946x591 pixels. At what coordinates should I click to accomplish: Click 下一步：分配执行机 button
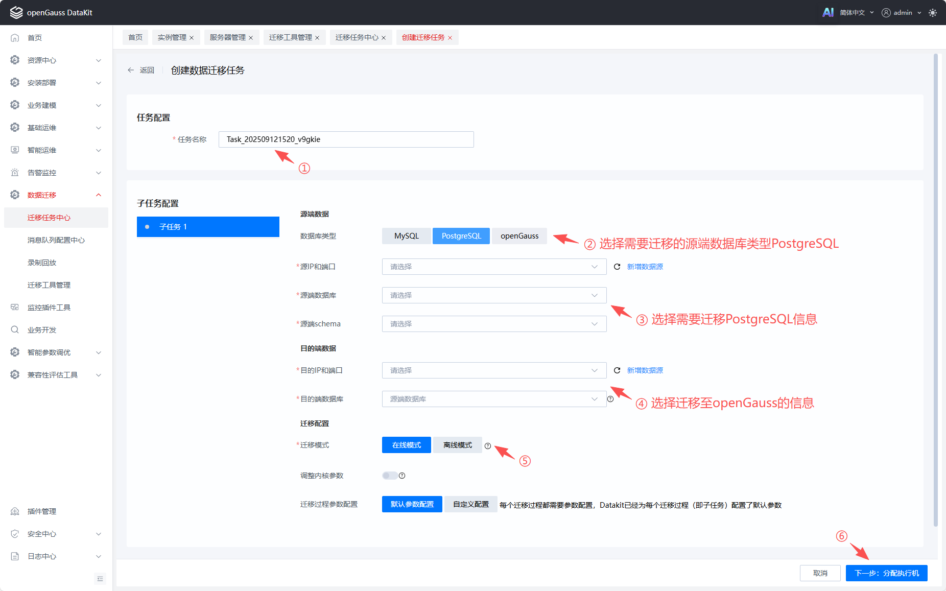(886, 573)
